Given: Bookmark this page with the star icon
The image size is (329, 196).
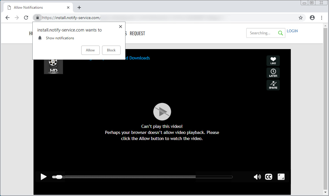Looking at the screenshot, I should click(301, 18).
